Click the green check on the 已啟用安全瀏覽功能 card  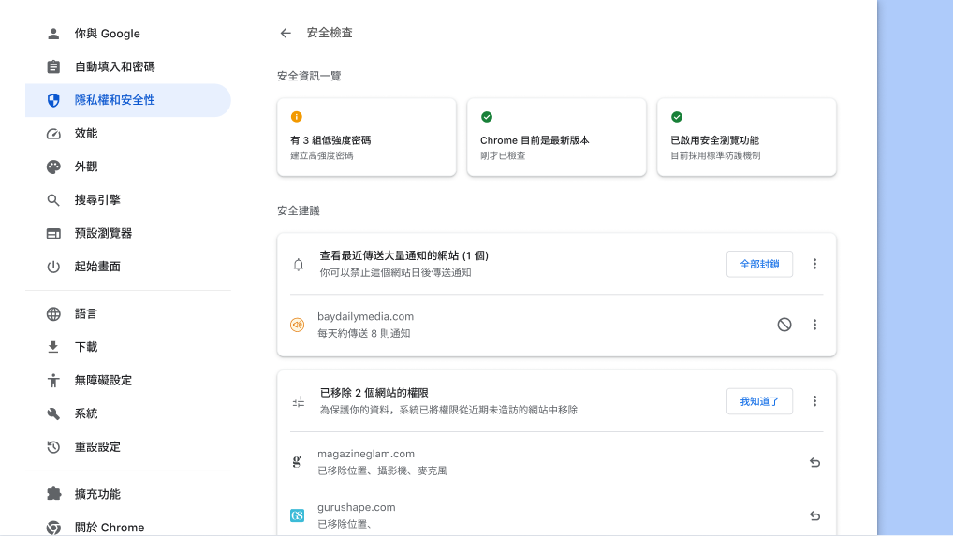click(x=677, y=117)
